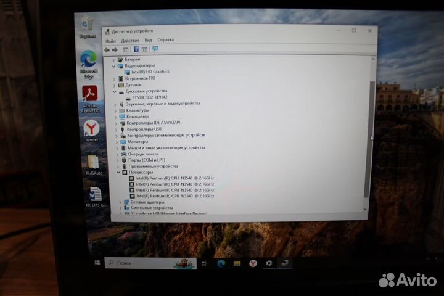Click the device tree vertical scrollbar thumb
The width and height of the screenshot is (444, 296).
(x=369, y=139)
